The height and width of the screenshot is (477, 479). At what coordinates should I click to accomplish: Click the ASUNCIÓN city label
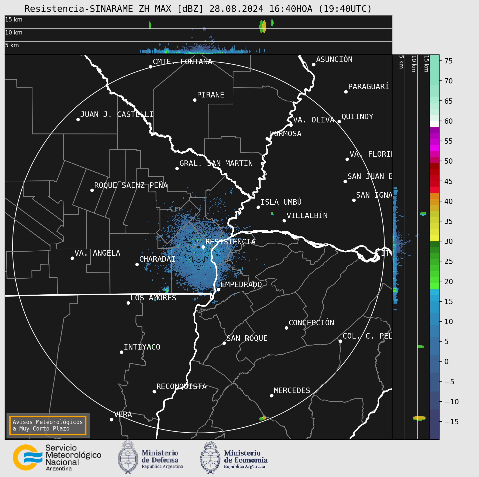[x=334, y=59]
